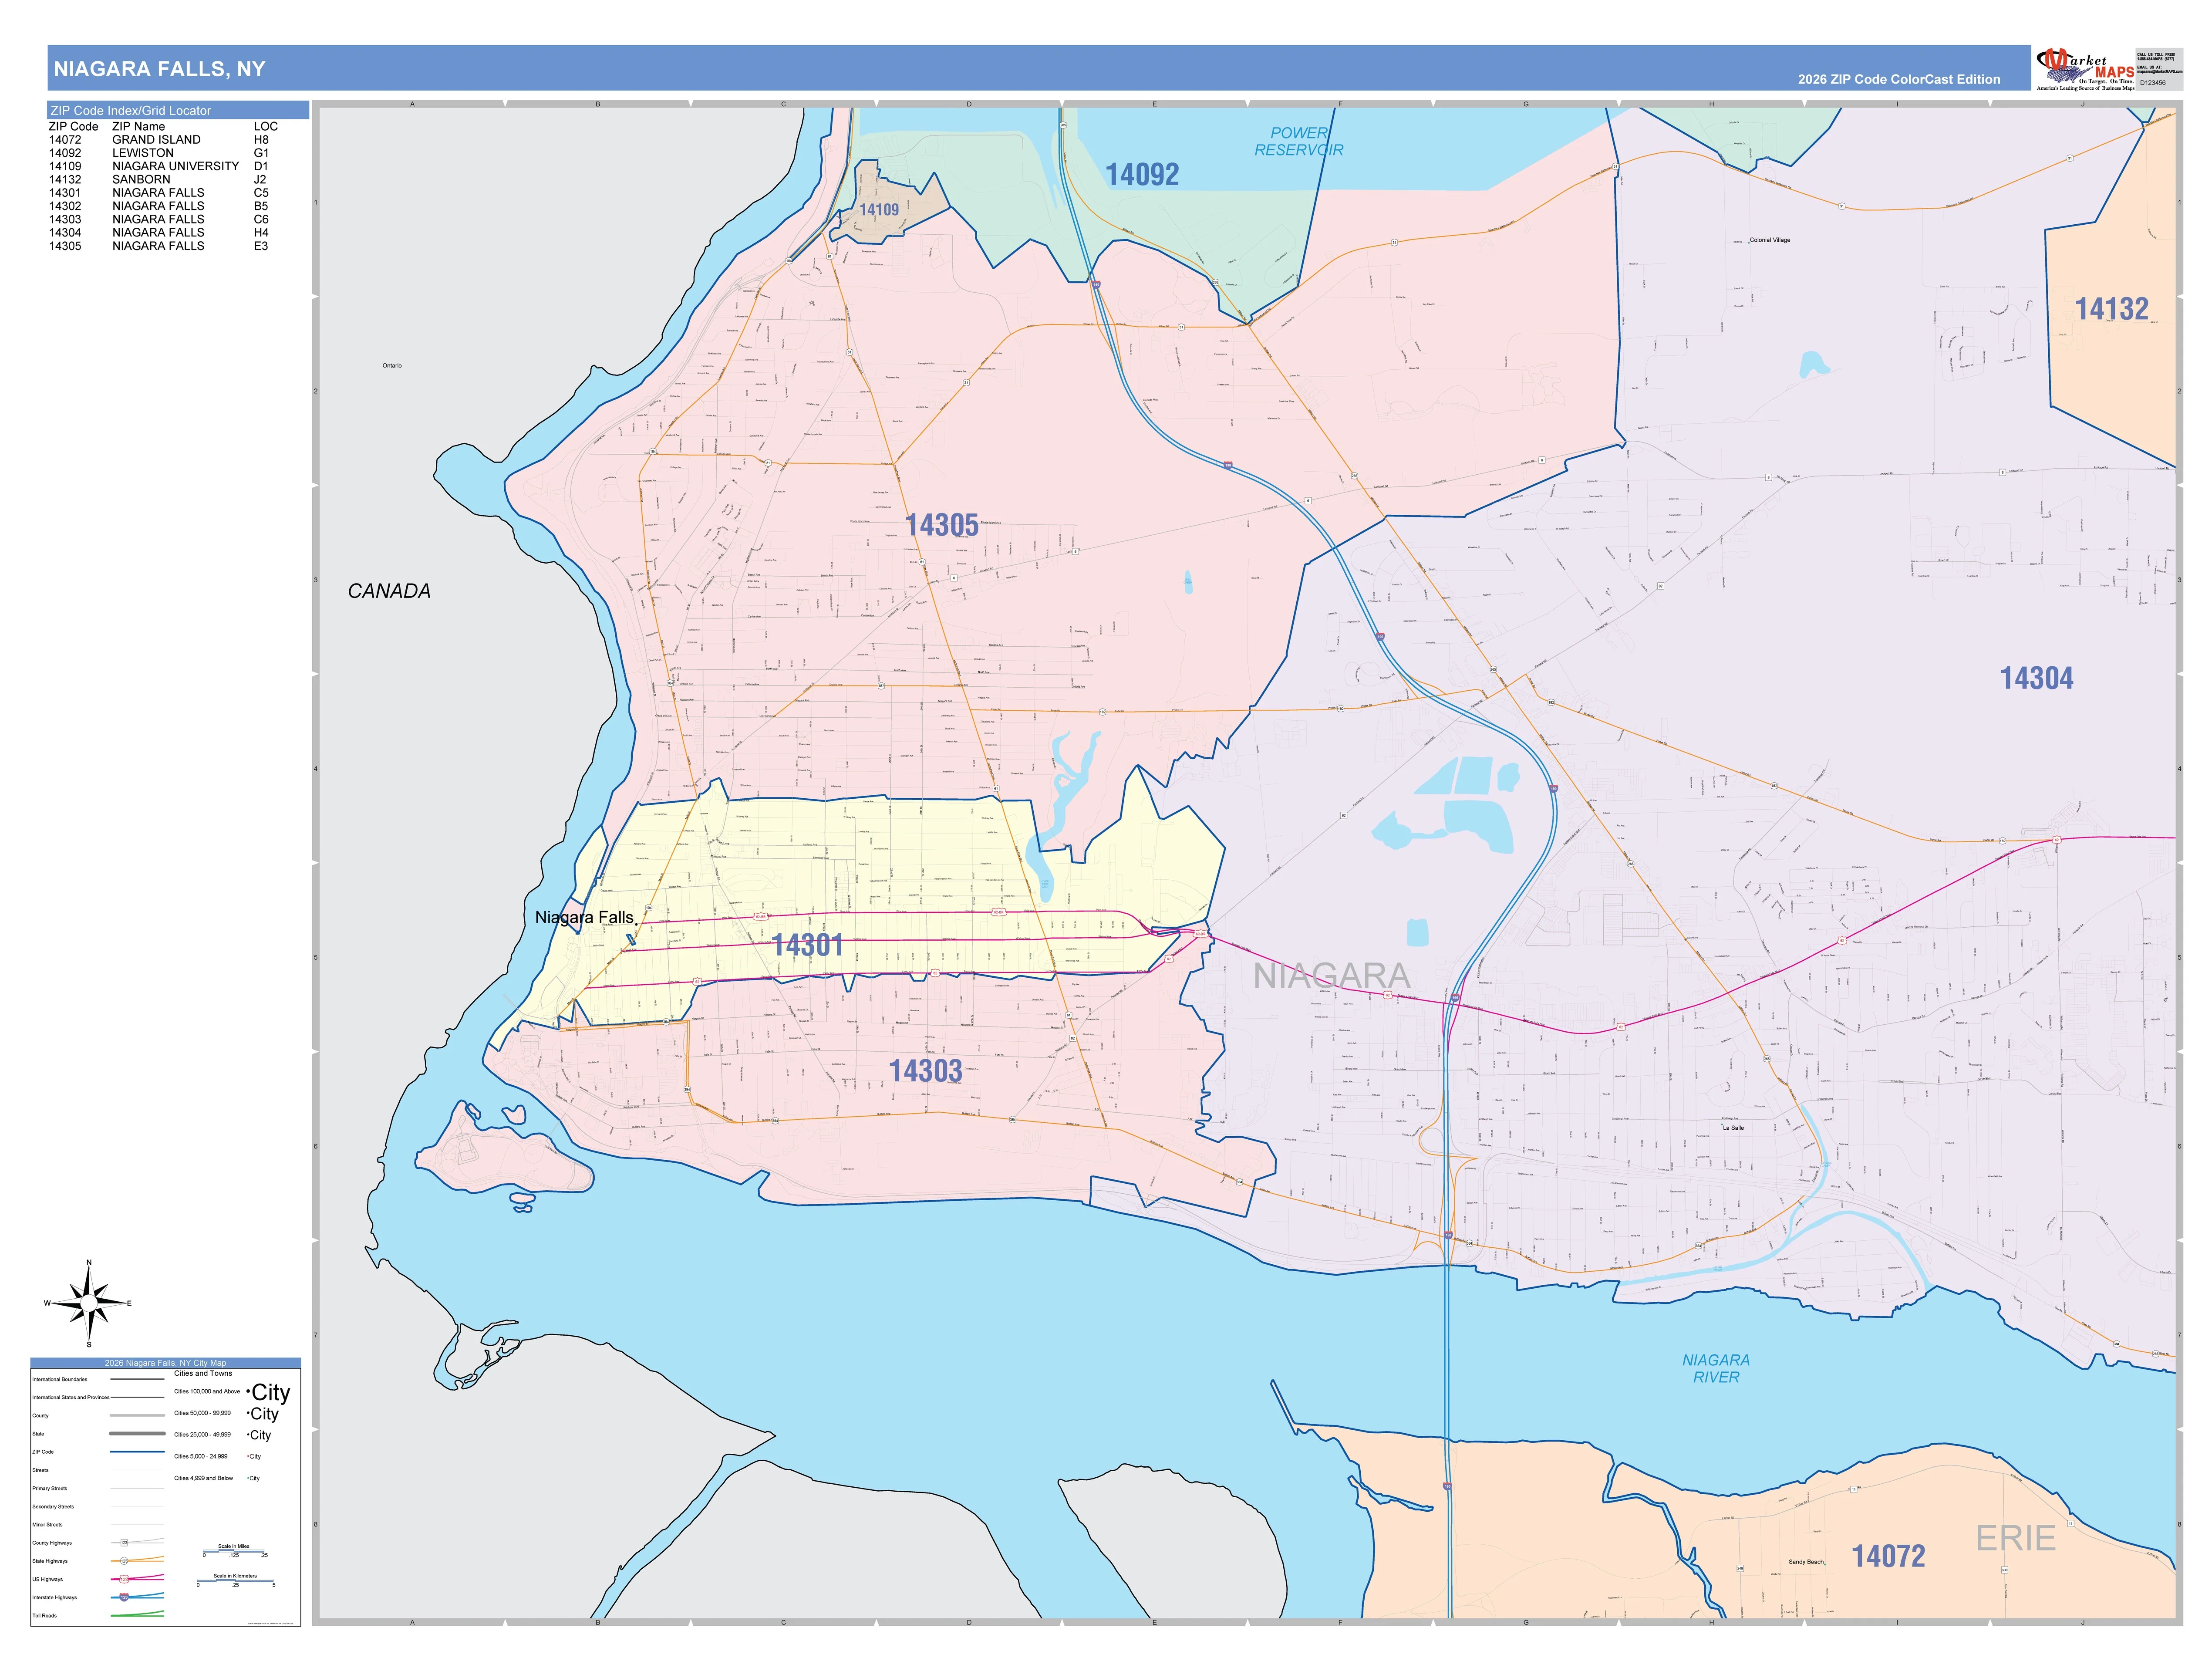
Task: Click the POWER RESERVOIR label
Action: pos(1299,141)
